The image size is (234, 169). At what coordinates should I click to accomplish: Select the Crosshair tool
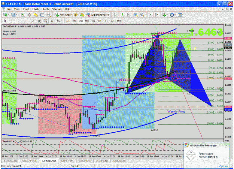(x=12, y=21)
